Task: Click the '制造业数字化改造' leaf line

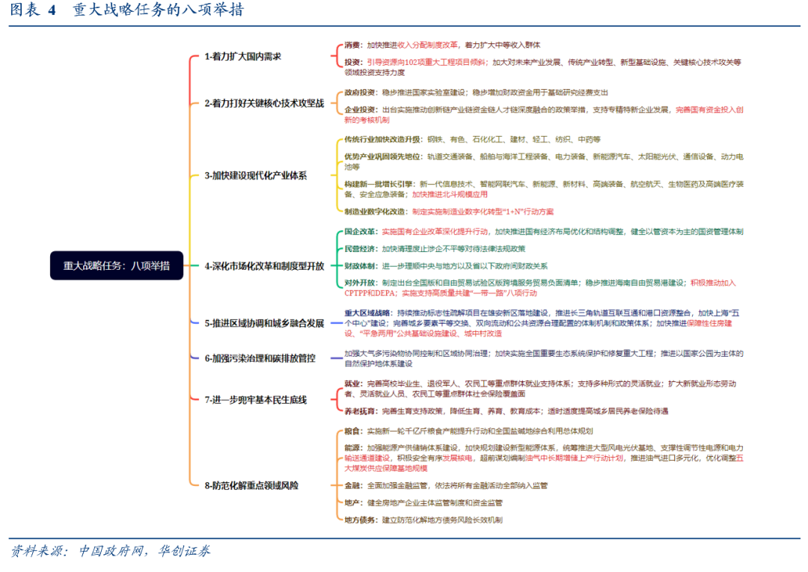Action: click(x=449, y=212)
